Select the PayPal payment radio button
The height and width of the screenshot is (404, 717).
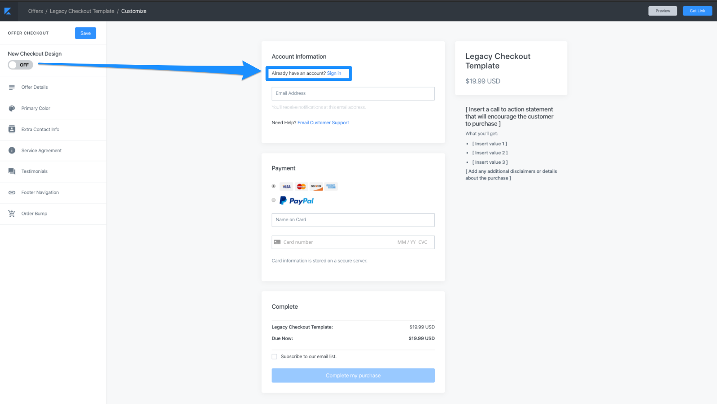click(x=274, y=200)
